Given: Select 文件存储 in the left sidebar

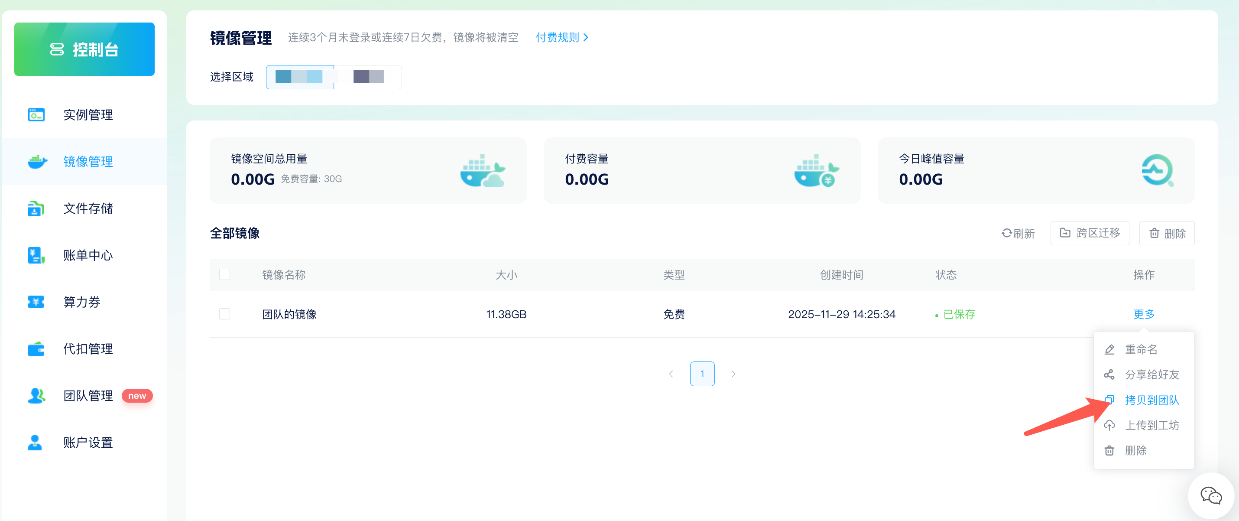Looking at the screenshot, I should (x=88, y=208).
